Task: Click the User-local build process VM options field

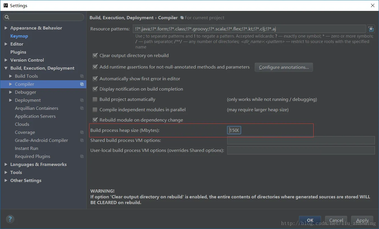Action: (301, 150)
